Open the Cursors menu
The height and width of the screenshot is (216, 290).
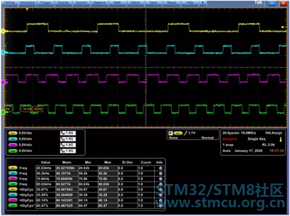(x=81, y=3)
